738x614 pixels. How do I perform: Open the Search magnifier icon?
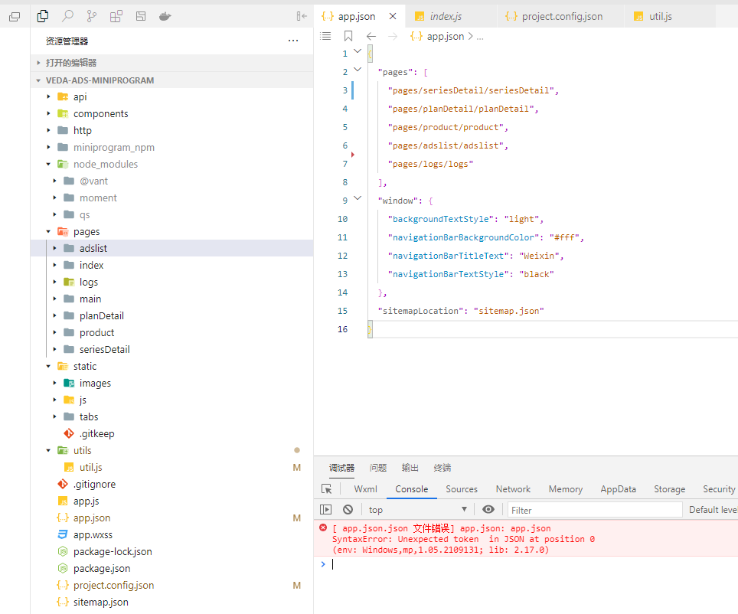(x=68, y=17)
